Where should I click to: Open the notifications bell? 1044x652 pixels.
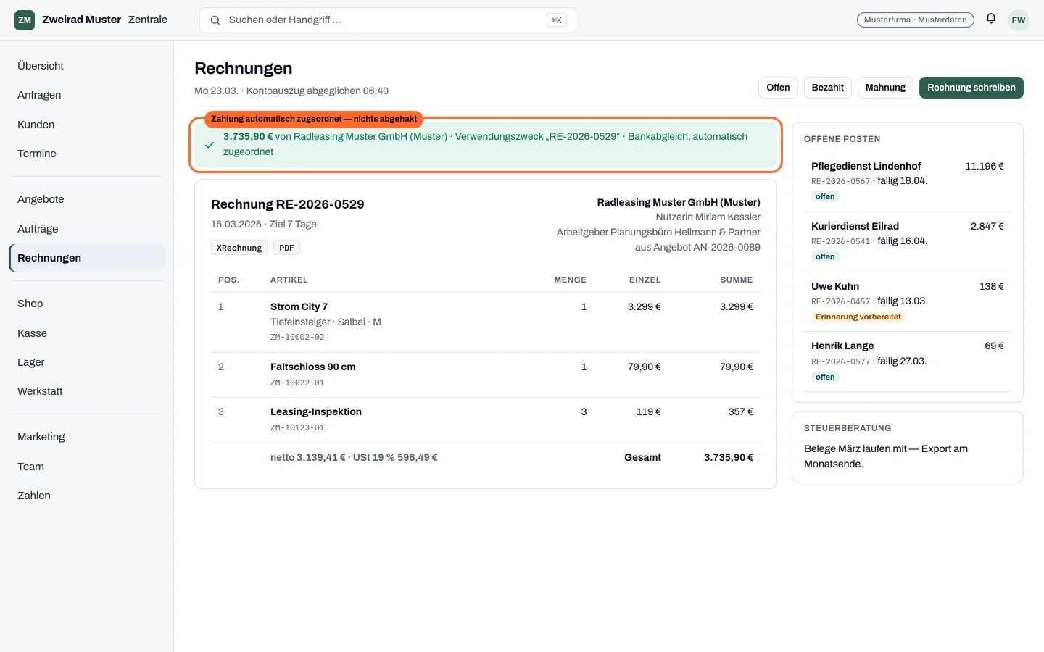(x=991, y=19)
